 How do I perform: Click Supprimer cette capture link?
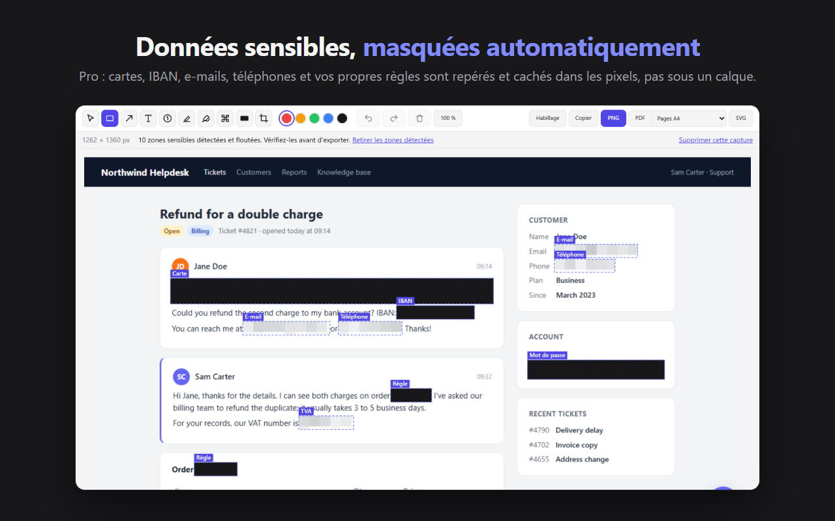click(716, 140)
